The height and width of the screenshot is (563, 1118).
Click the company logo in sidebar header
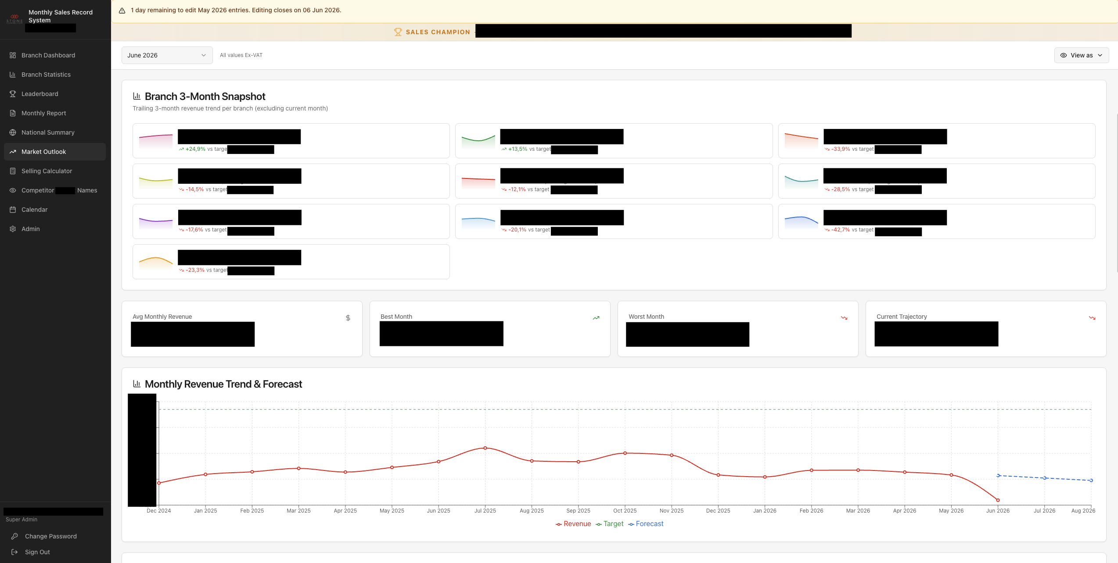point(14,18)
